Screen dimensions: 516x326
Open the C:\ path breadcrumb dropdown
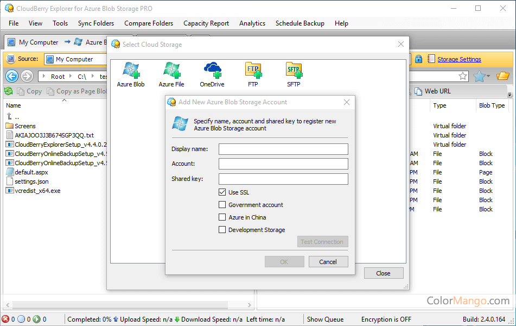tap(92, 76)
